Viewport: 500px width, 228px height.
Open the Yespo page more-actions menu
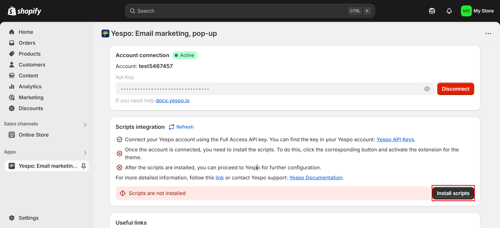[488, 33]
